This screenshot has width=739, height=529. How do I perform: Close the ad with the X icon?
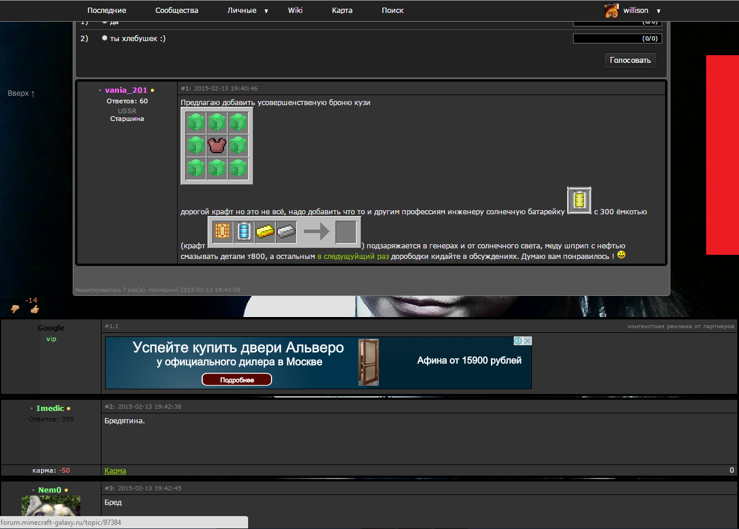(527, 341)
